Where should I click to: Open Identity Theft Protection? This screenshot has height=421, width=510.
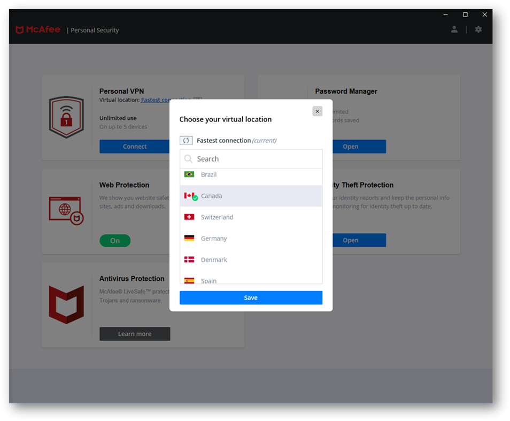[x=359, y=240]
